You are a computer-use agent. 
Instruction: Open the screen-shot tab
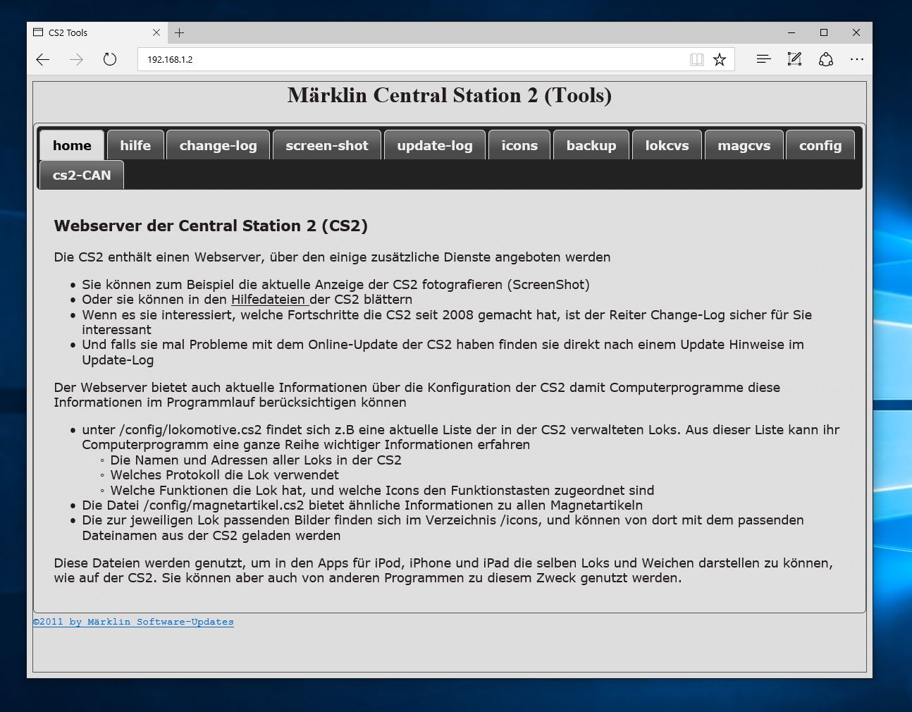point(327,145)
